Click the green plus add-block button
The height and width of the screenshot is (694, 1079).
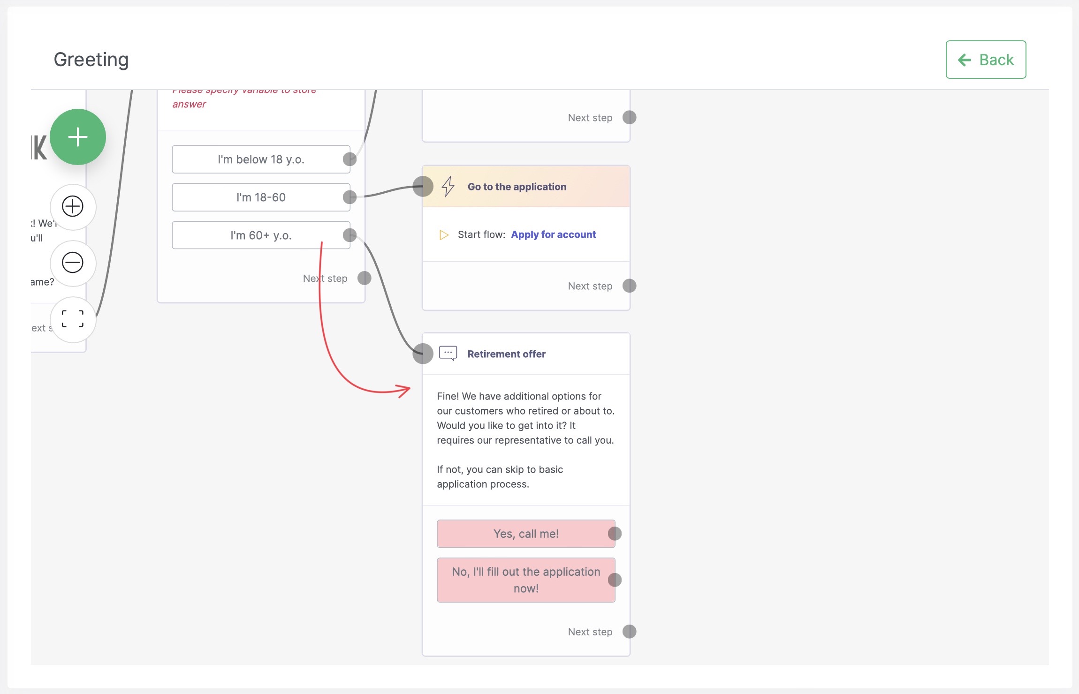(78, 137)
